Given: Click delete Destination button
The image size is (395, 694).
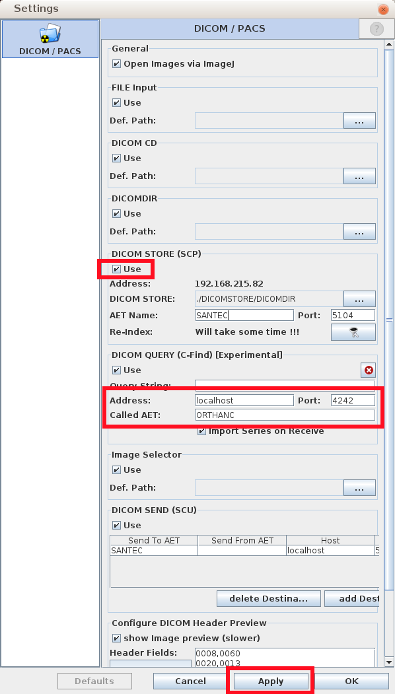Looking at the screenshot, I should point(268,598).
